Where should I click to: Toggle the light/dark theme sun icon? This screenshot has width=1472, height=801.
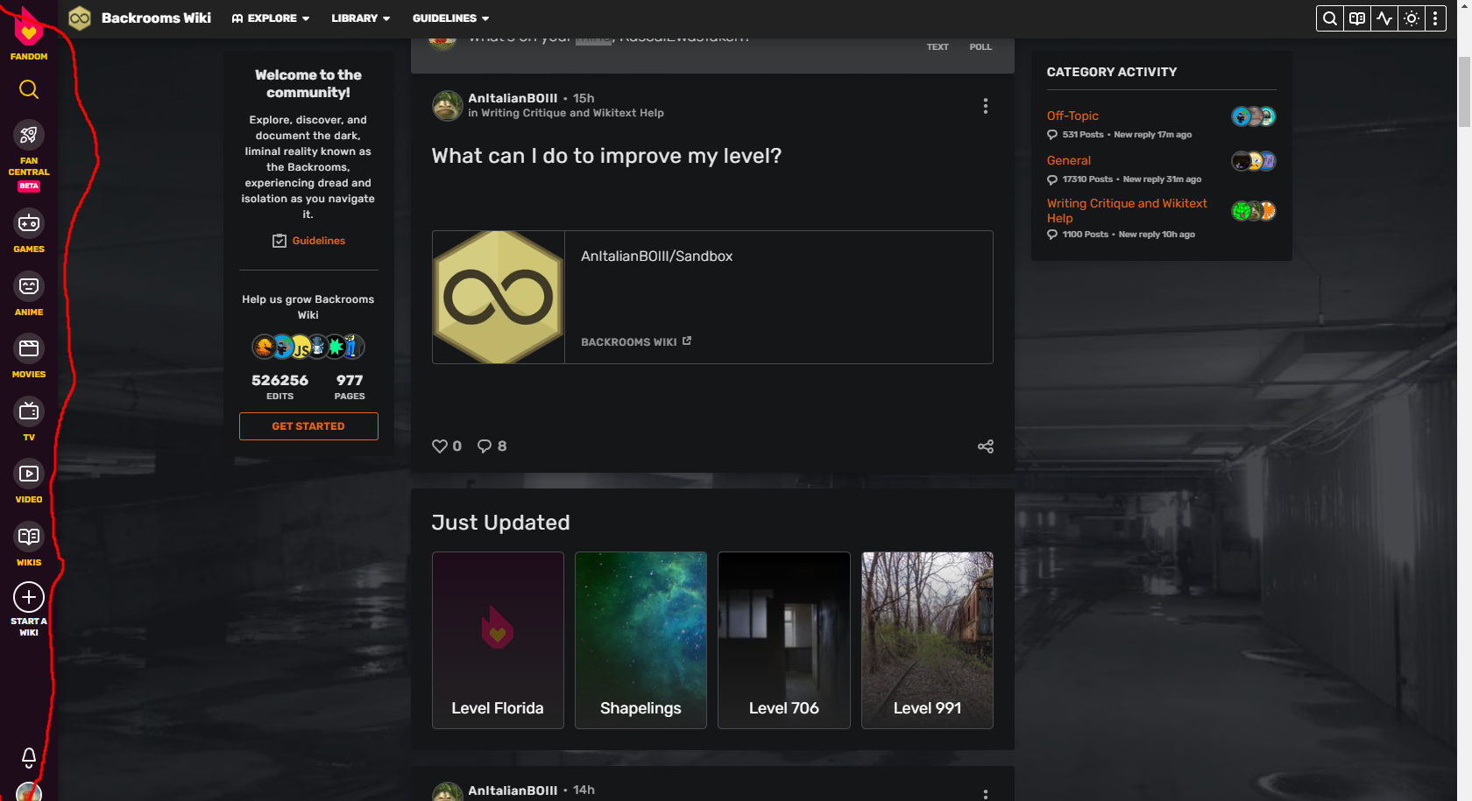(1412, 18)
